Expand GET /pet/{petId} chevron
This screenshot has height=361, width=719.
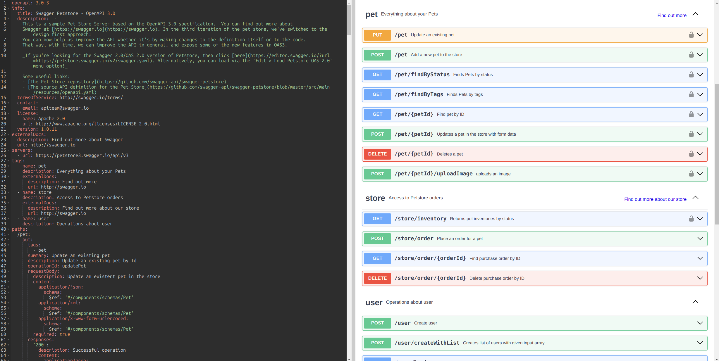tap(700, 114)
